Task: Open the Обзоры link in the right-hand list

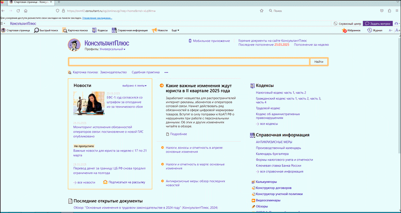Action: 260,206
